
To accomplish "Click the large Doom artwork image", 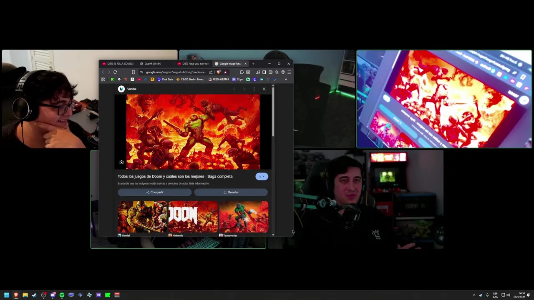I will coord(193,132).
